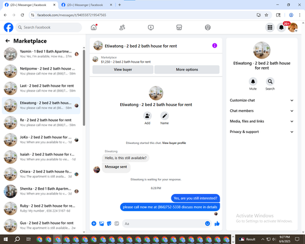This screenshot has width=305, height=244.
Task: Attach a photo in the composer
Action: [101, 224]
